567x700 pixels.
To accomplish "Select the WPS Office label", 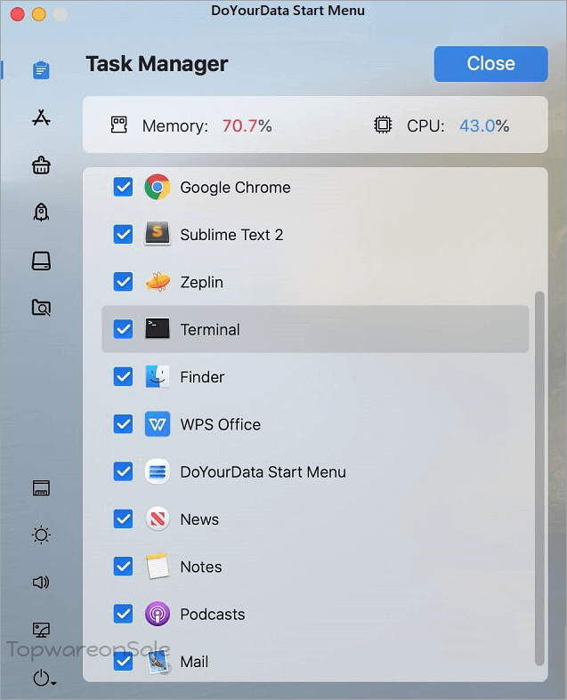I will point(220,424).
